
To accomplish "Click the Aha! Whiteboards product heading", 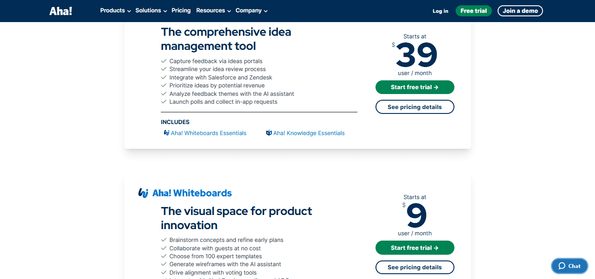I will coord(192,193).
